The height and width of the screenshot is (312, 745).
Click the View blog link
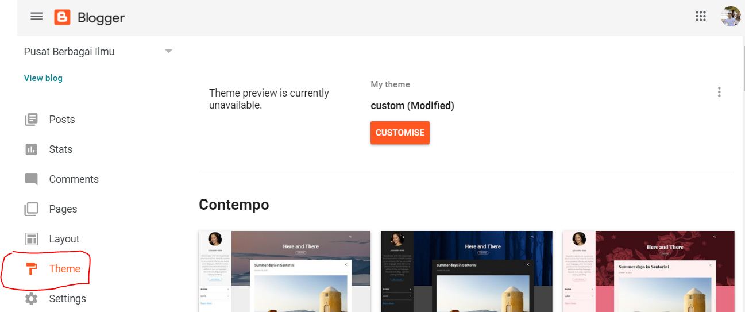click(x=43, y=78)
